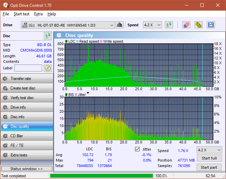Image resolution: width=226 pixels, height=179 pixels.
Task: Click the Status window >> button
Action: pyautogui.click(x=27, y=169)
